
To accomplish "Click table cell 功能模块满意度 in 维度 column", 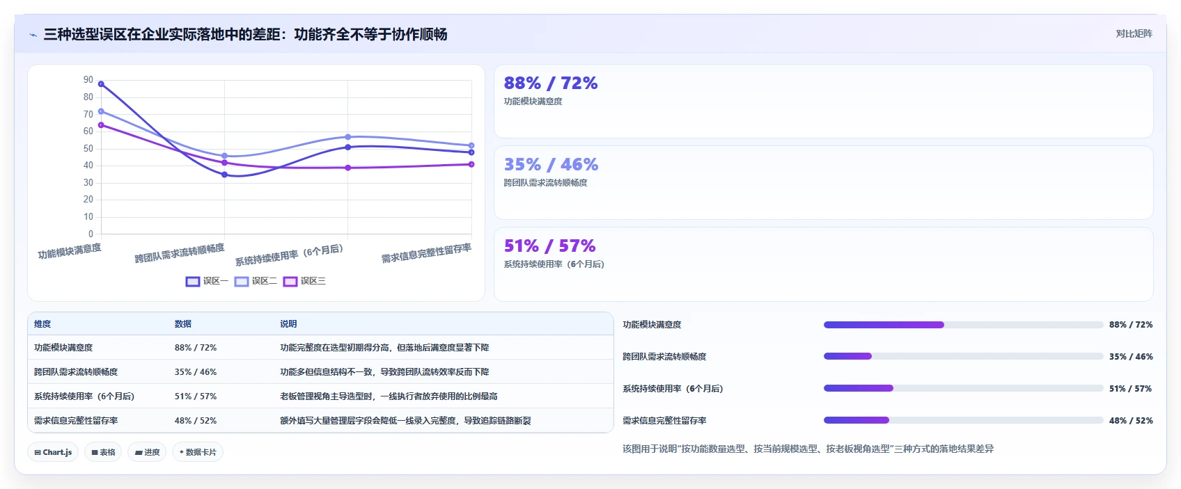I will (63, 348).
